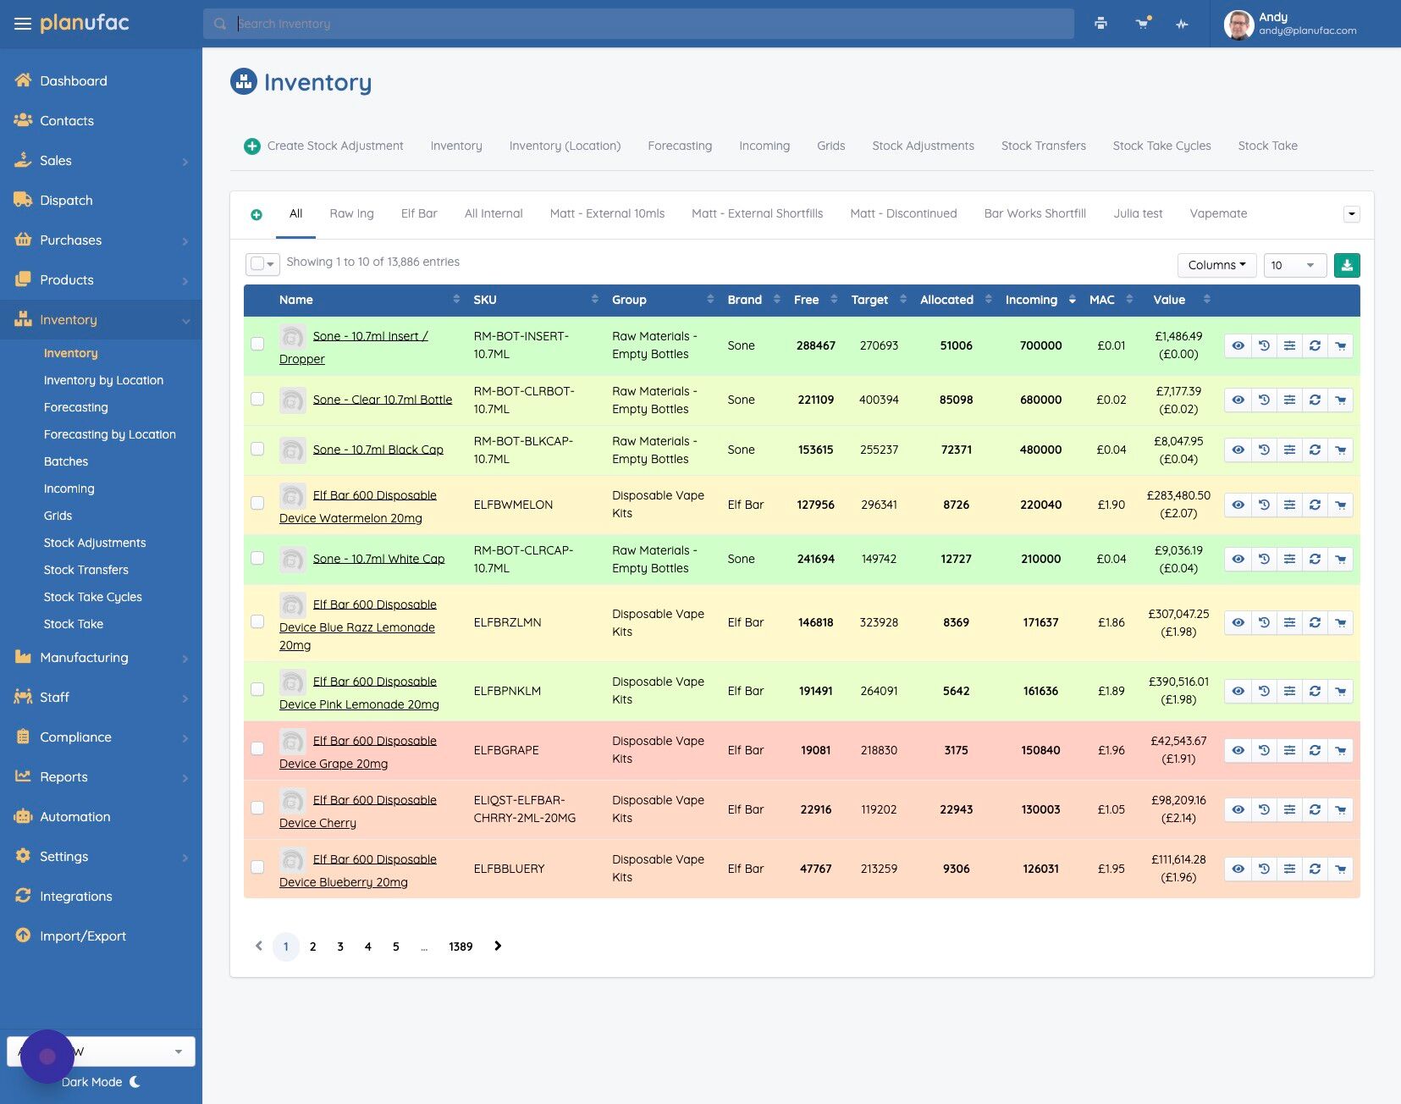Toggle Dark Mode
Screen dimensions: 1401x1104
[101, 1082]
